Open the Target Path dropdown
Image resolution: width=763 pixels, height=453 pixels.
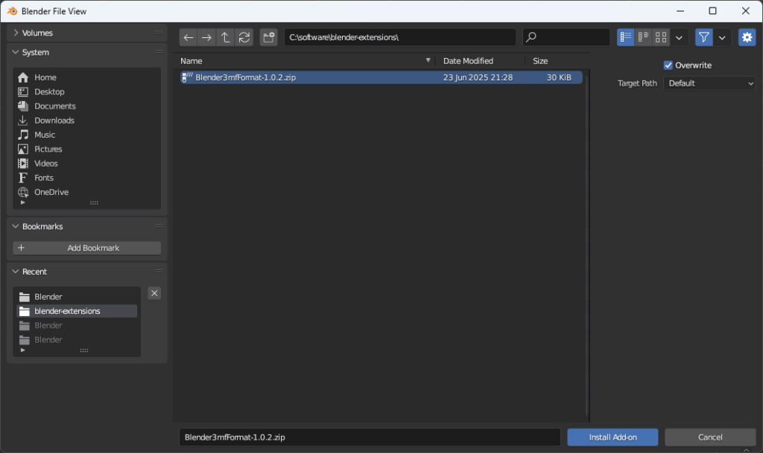tap(710, 83)
